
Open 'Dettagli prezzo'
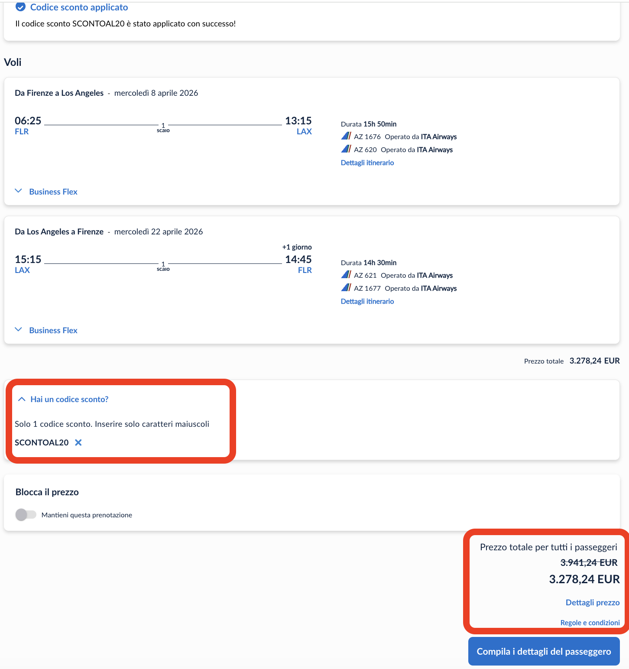coord(592,602)
